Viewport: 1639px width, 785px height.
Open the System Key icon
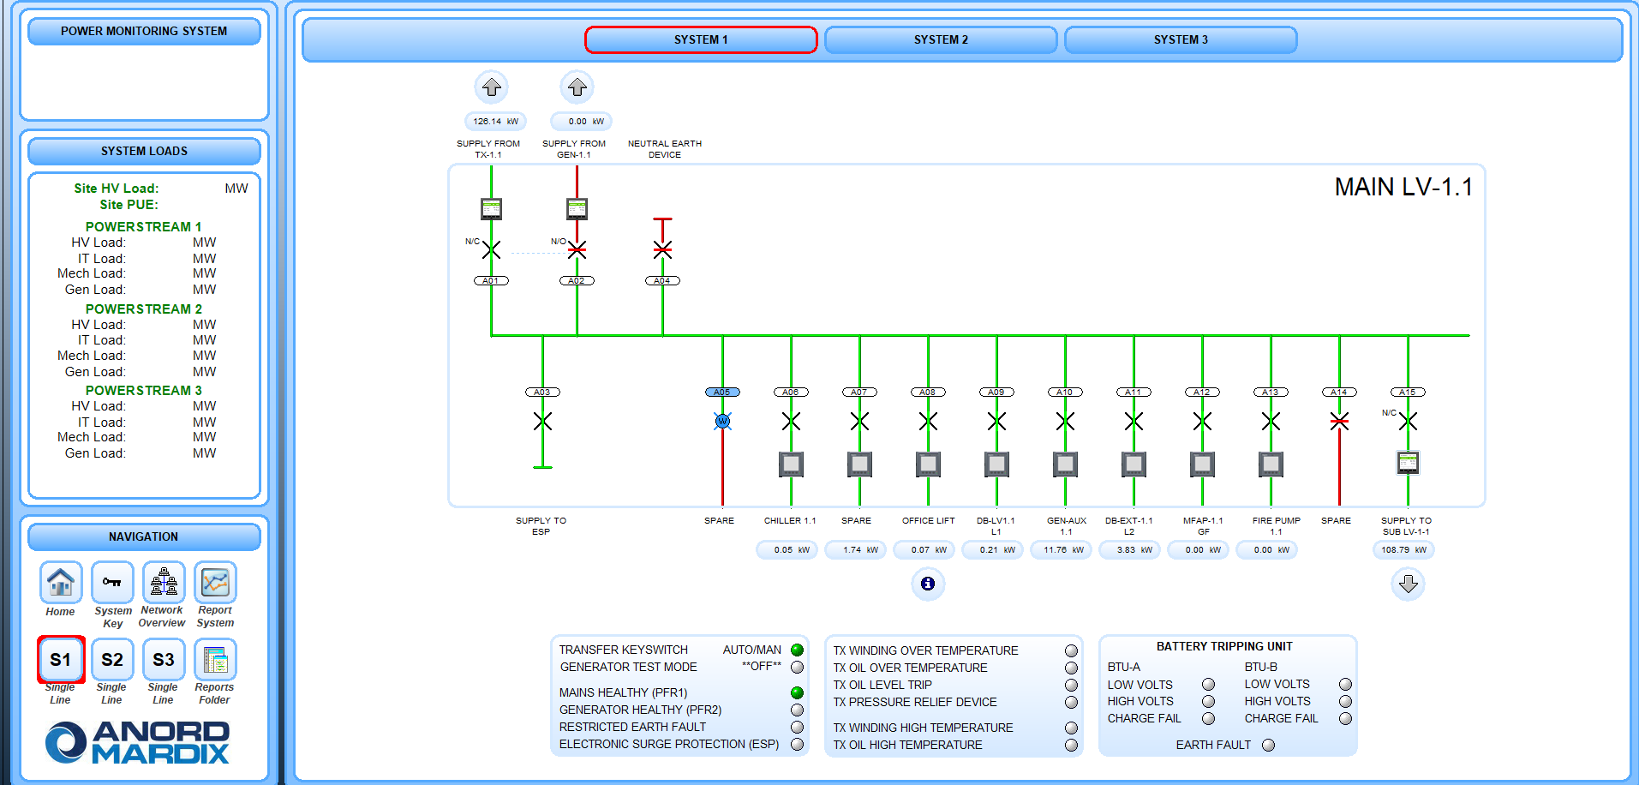(112, 583)
